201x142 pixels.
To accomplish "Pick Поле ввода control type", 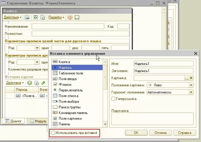I will [x=77, y=79].
